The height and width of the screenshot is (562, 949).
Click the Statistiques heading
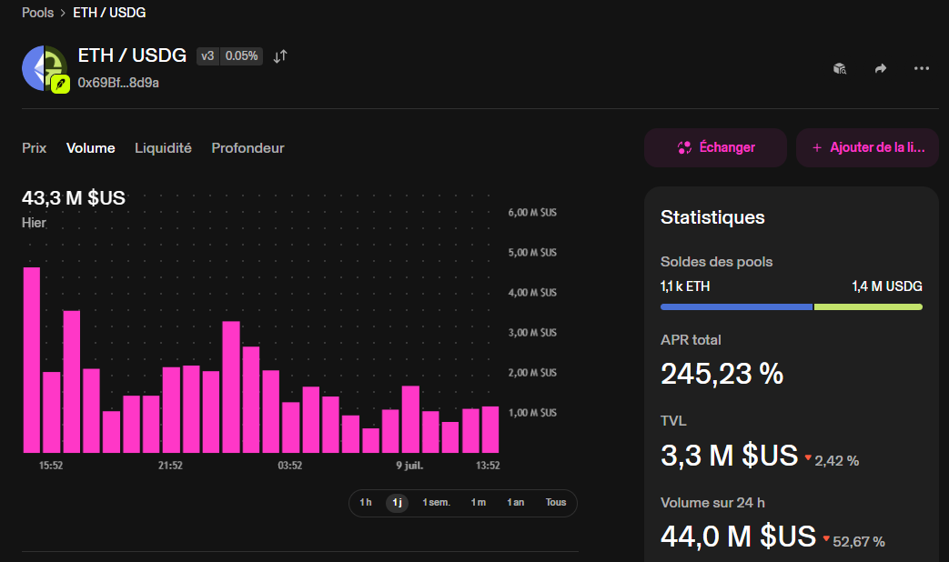pos(712,217)
